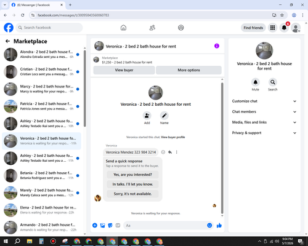Open Patricia conversation in list
308x246 pixels.
point(41,106)
